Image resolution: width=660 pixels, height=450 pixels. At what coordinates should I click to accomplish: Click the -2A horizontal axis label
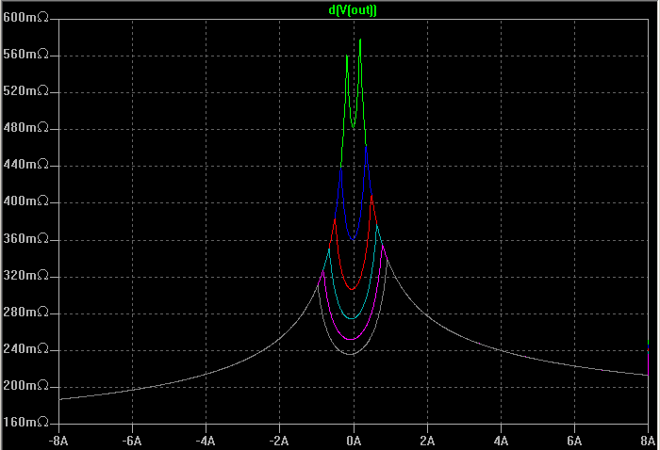pos(279,441)
